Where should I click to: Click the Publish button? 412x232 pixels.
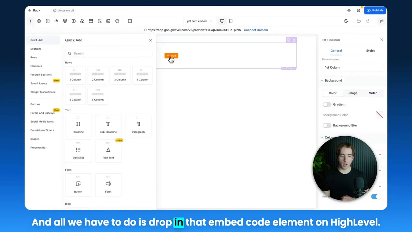pyautogui.click(x=375, y=10)
